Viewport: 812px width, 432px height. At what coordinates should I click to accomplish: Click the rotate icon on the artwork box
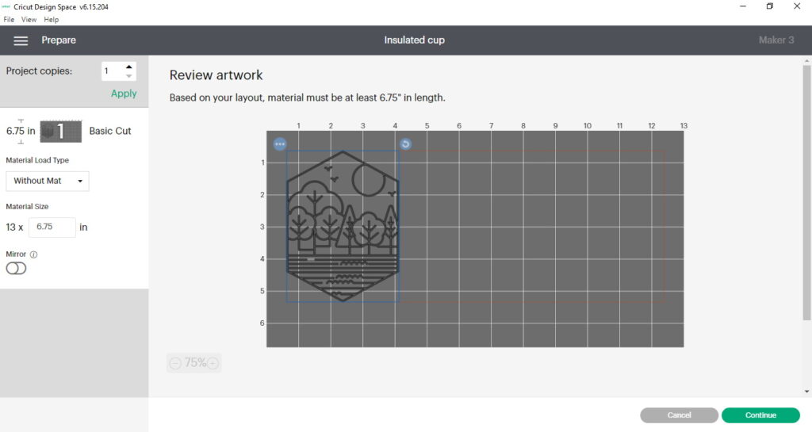(405, 143)
